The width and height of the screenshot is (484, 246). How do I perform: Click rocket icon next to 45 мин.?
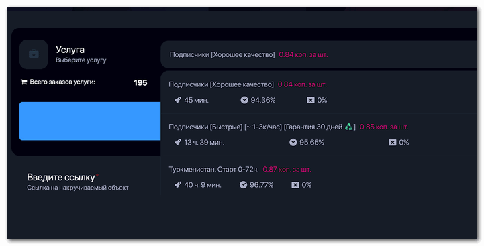coord(177,100)
